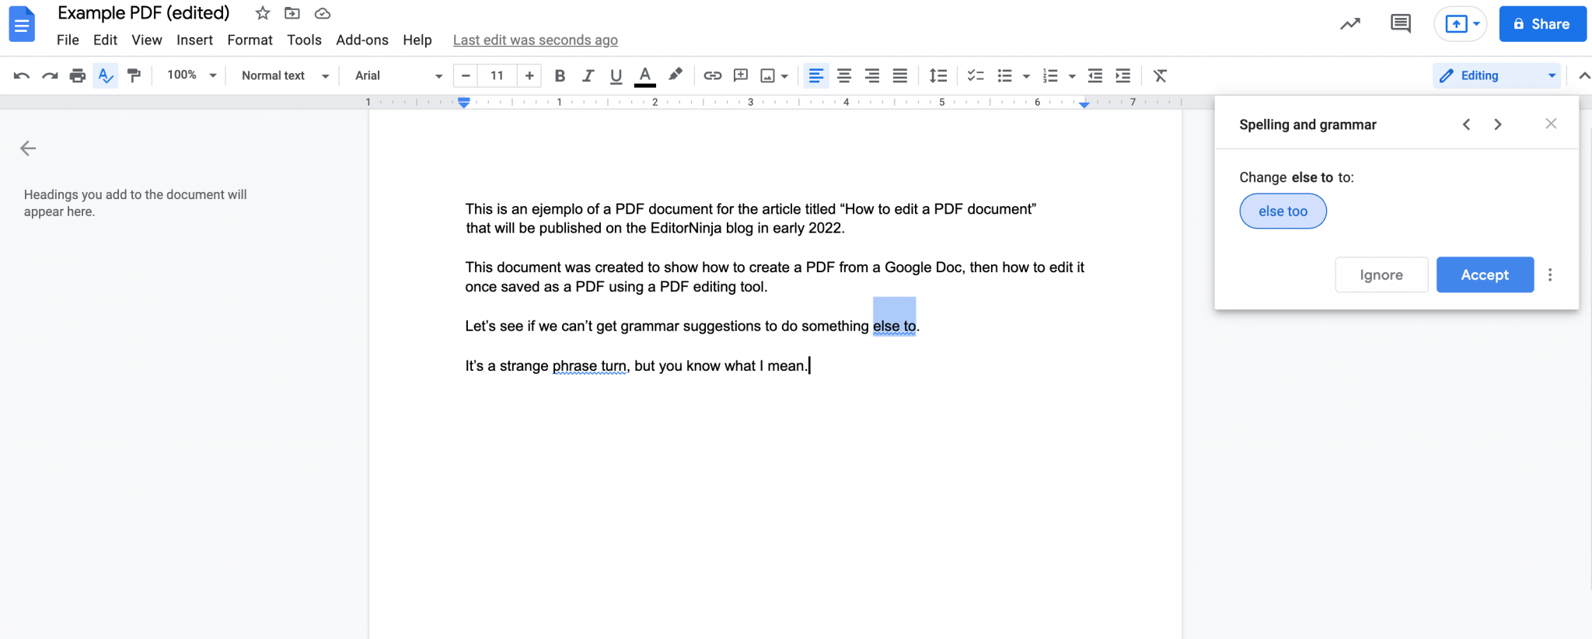Decrease font size with minus button

tap(466, 75)
